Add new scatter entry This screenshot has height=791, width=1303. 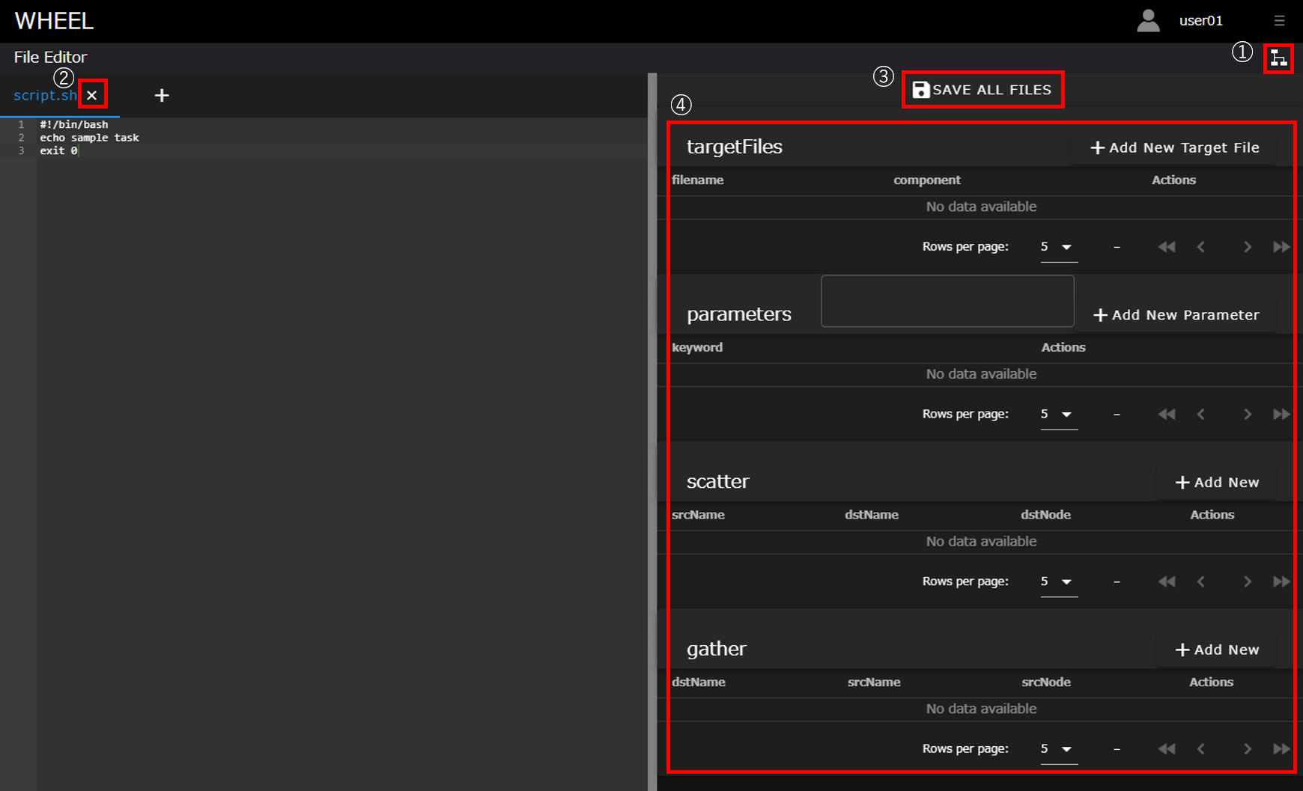click(x=1217, y=483)
